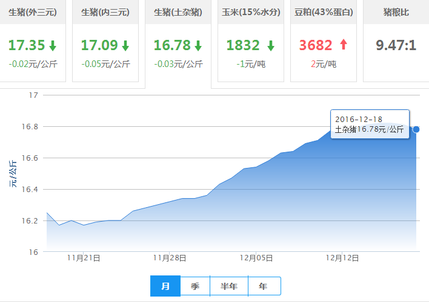Click the 9.47:1 ratio value
The image size is (429, 302).
pyautogui.click(x=396, y=45)
